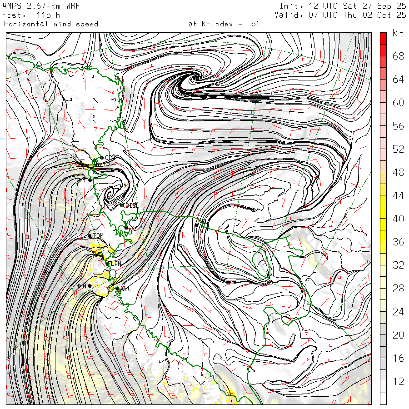
Task: Click the 24 value on the color scale
Action: pyautogui.click(x=398, y=312)
